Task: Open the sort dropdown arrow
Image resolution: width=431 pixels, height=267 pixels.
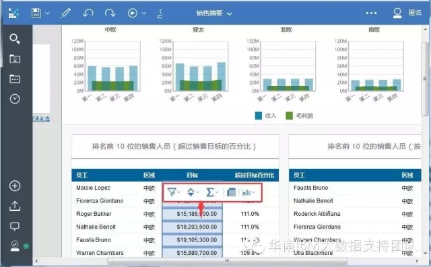Action: point(197,192)
